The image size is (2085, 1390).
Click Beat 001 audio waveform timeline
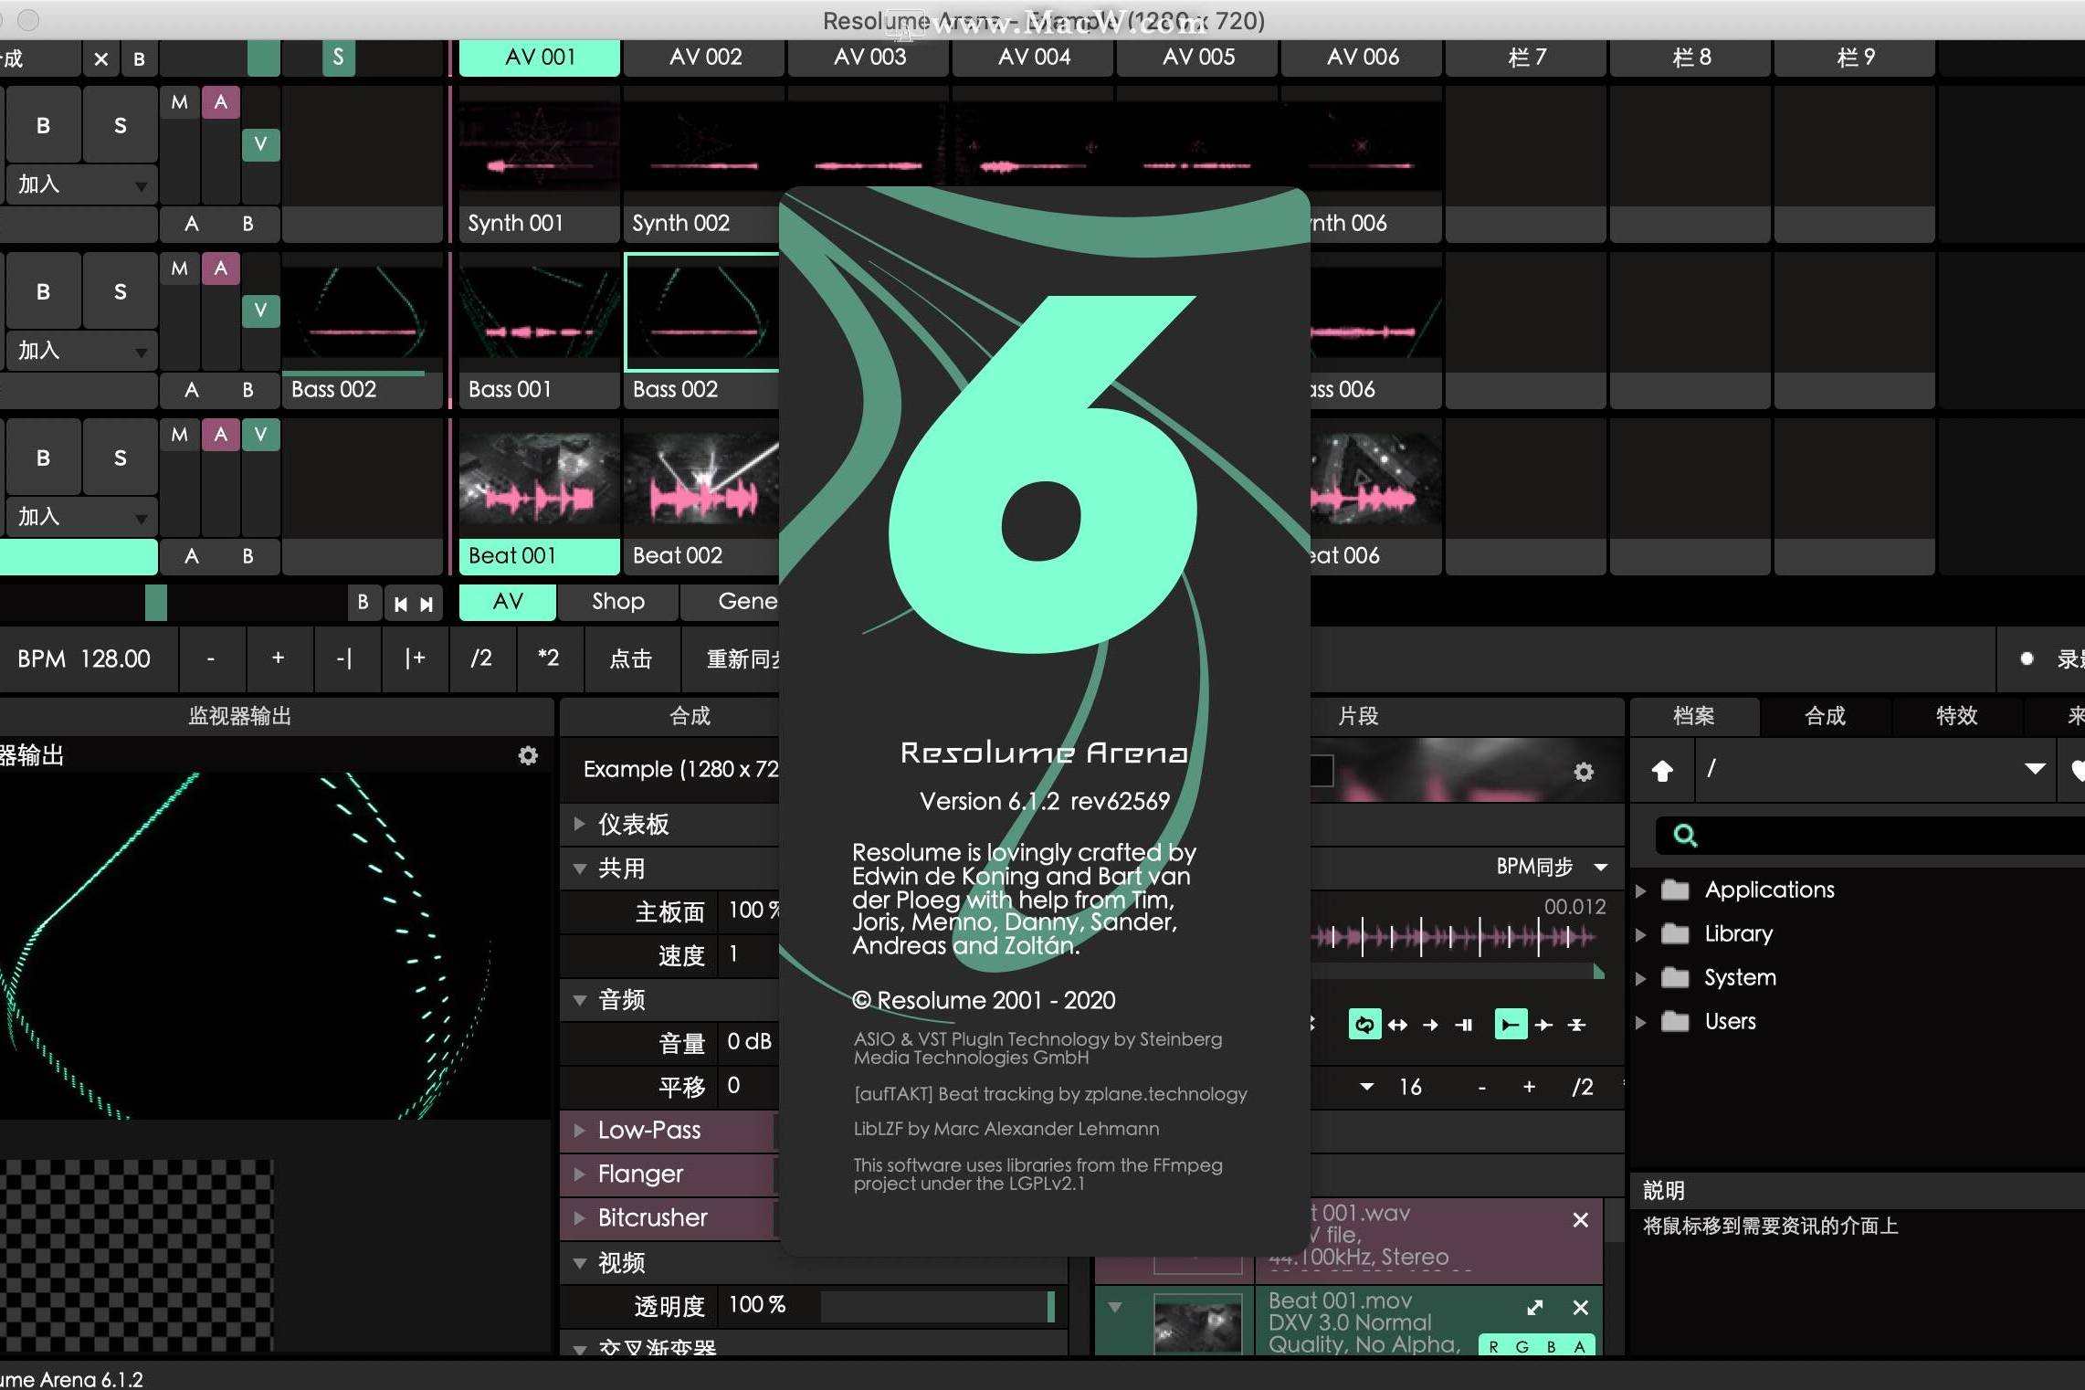pos(1458,936)
